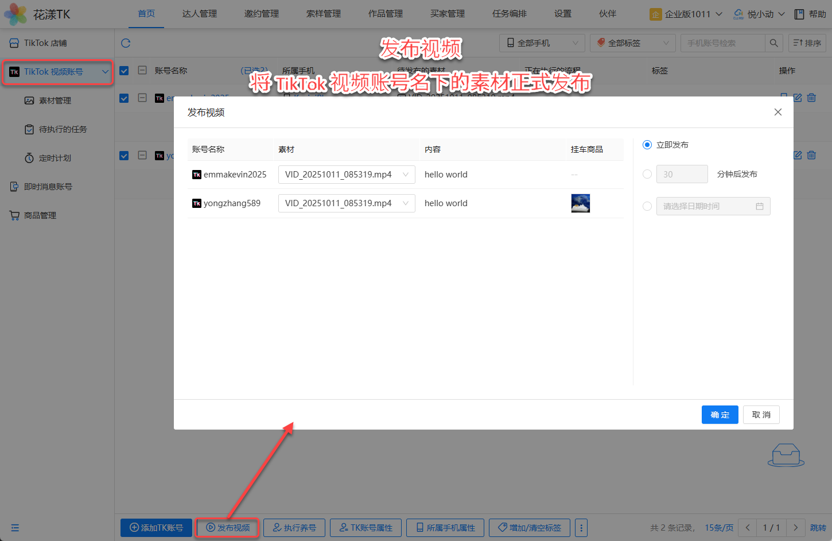
Task: Click the sidebar collapse icon at bottom left
Action: [x=15, y=528]
